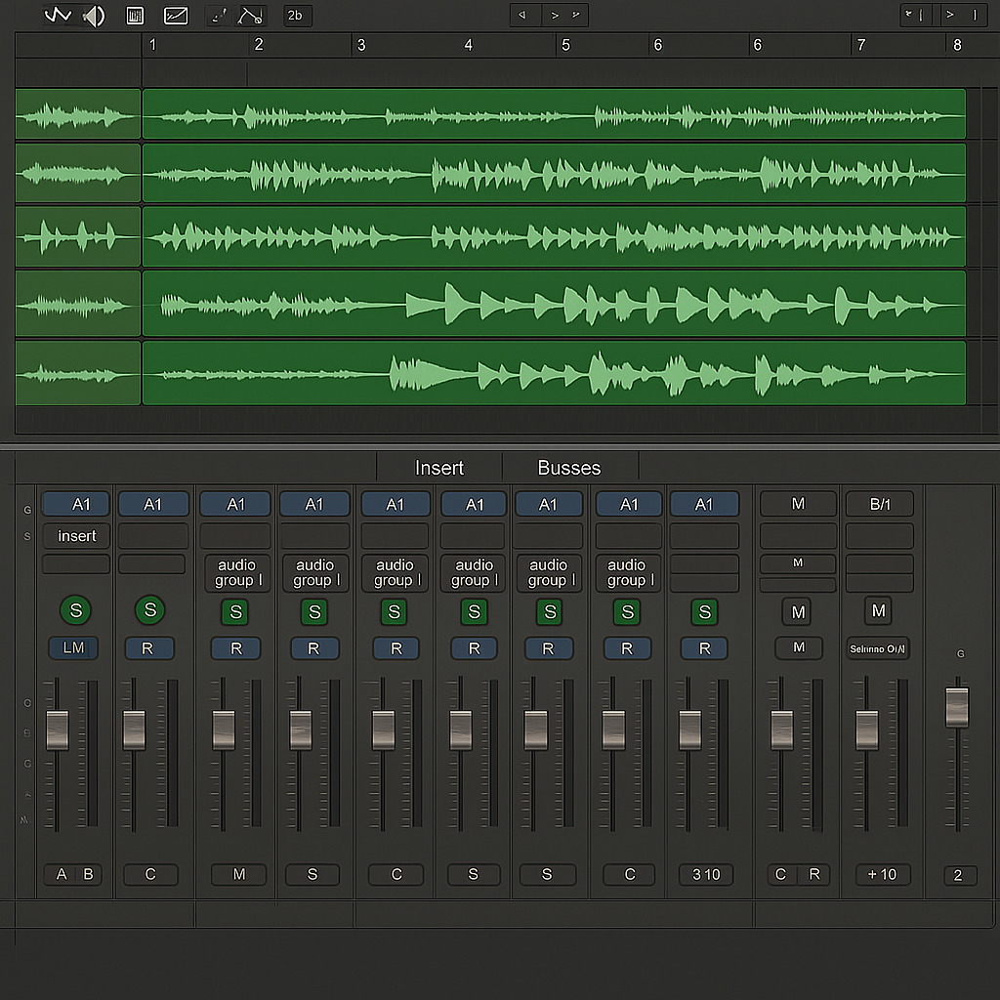
Task: Open the Selinno dropdown on B/1 channel
Action: [878, 648]
